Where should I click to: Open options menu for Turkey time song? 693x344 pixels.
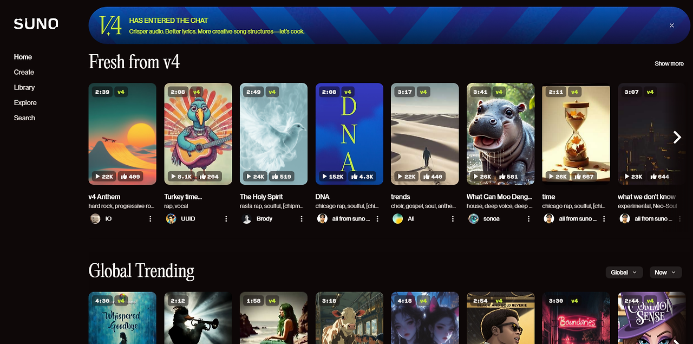tap(226, 219)
